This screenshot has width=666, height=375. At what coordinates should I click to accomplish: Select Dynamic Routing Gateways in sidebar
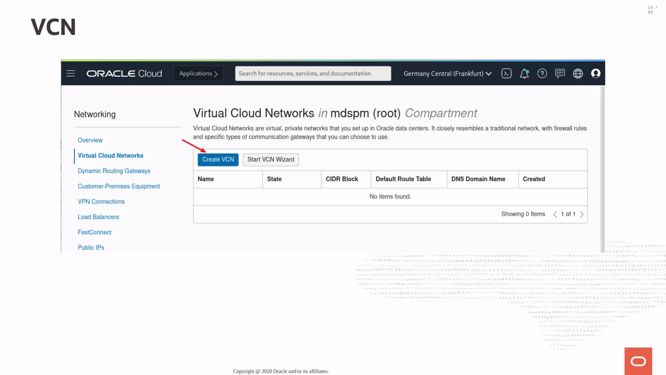114,171
